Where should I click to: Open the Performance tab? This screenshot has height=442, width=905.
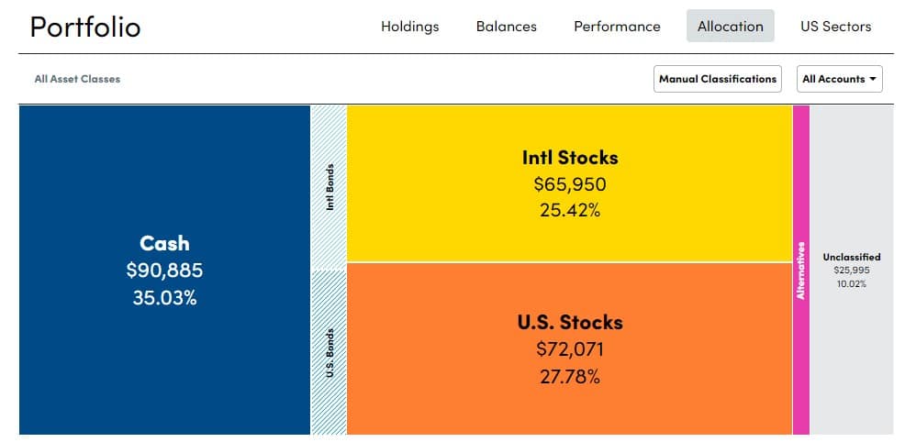click(617, 27)
